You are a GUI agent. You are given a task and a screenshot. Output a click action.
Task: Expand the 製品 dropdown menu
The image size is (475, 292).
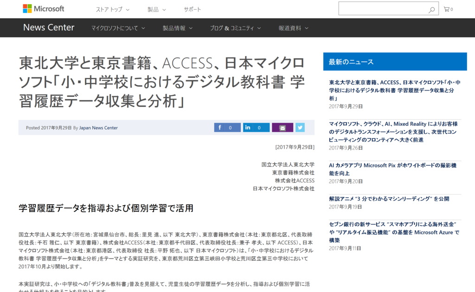(157, 9)
